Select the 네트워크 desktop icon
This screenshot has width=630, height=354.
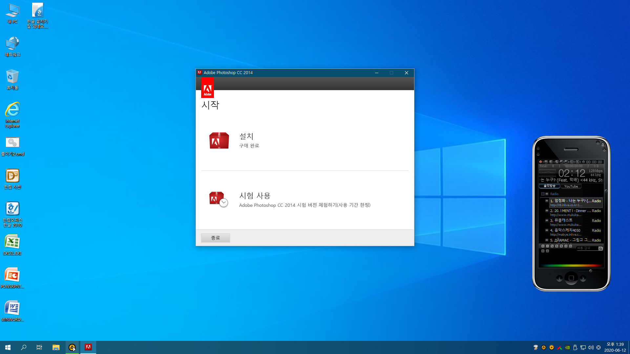[12, 47]
